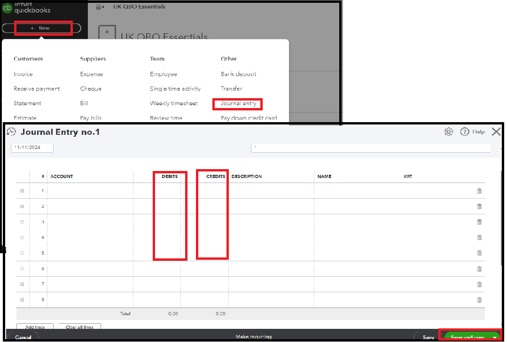Click the Add lines button
This screenshot has width=507, height=342.
pyautogui.click(x=35, y=327)
